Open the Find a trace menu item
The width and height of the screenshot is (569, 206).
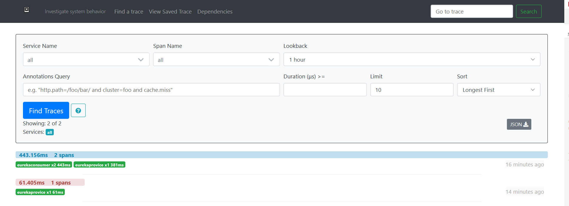(129, 11)
